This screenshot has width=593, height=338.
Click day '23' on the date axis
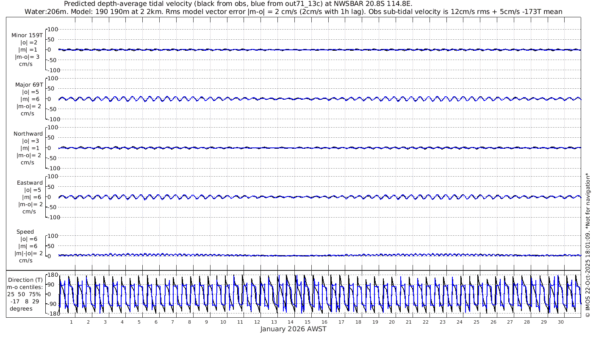click(443, 322)
